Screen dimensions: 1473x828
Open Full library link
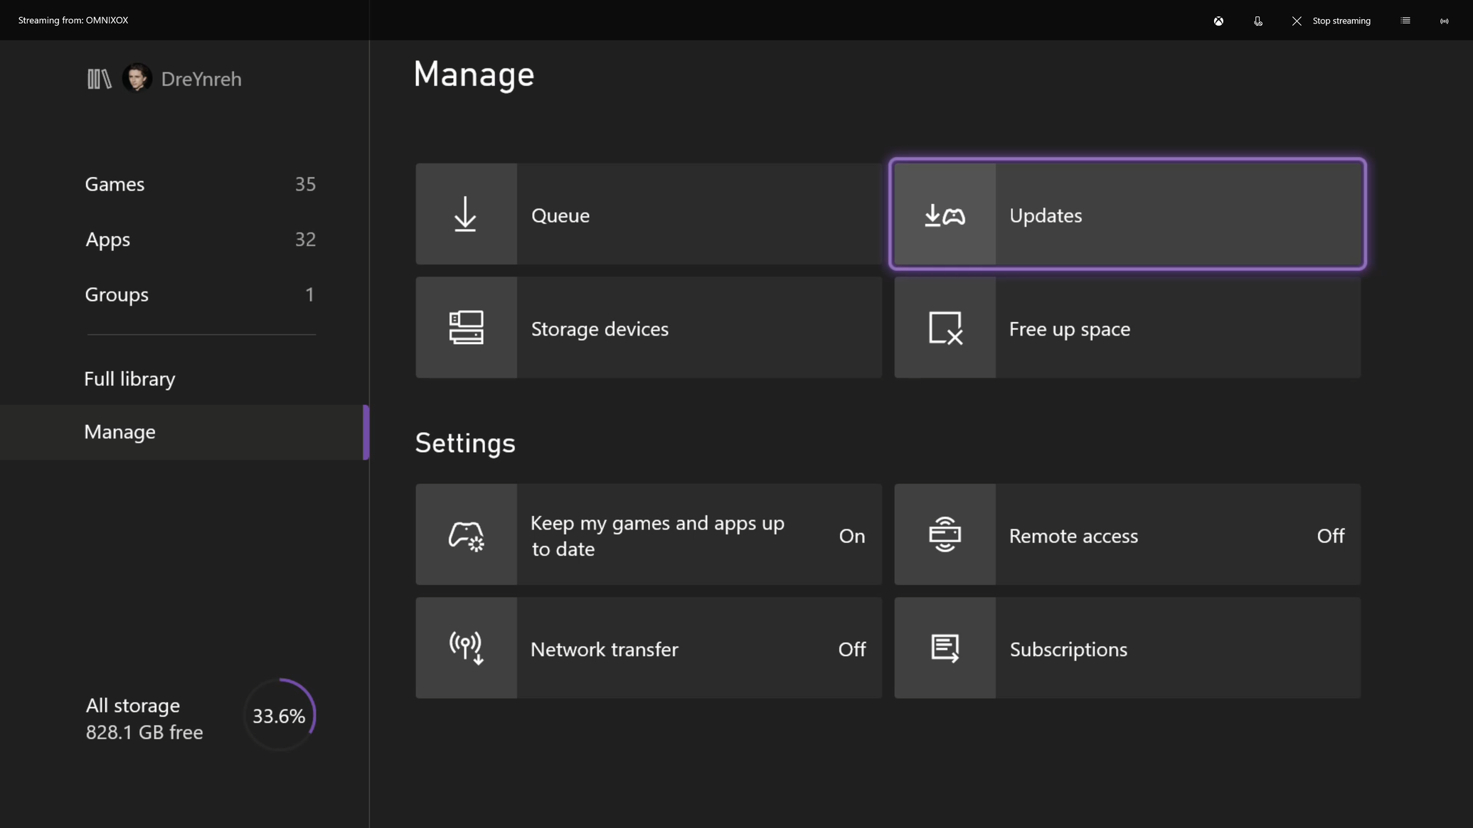(129, 379)
